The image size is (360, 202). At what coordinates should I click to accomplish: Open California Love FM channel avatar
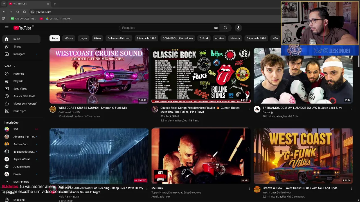pyautogui.click(x=53, y=109)
